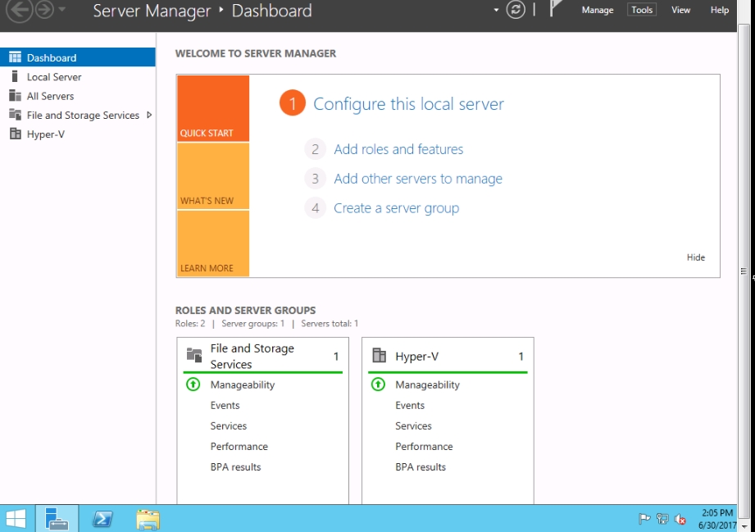755x532 pixels.
Task: Click File and Storage Services tile icon
Action: (194, 355)
